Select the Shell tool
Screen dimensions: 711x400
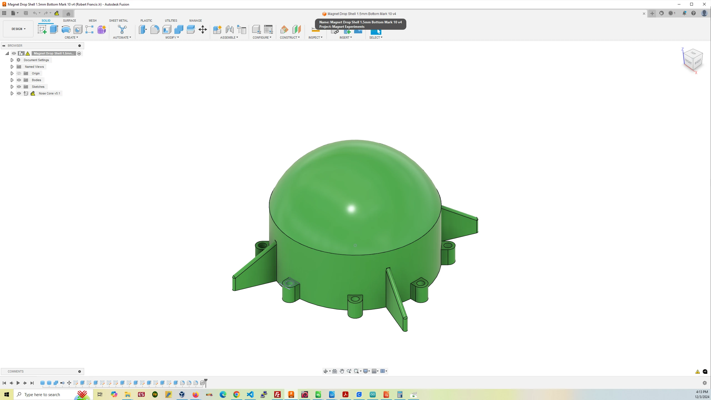point(167,29)
